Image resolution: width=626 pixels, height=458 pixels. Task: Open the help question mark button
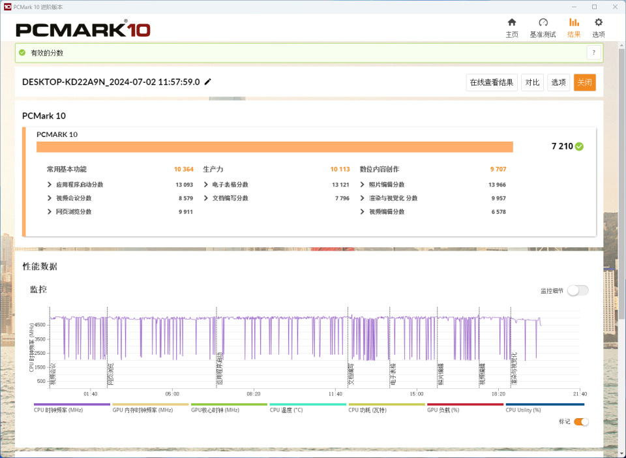[593, 53]
